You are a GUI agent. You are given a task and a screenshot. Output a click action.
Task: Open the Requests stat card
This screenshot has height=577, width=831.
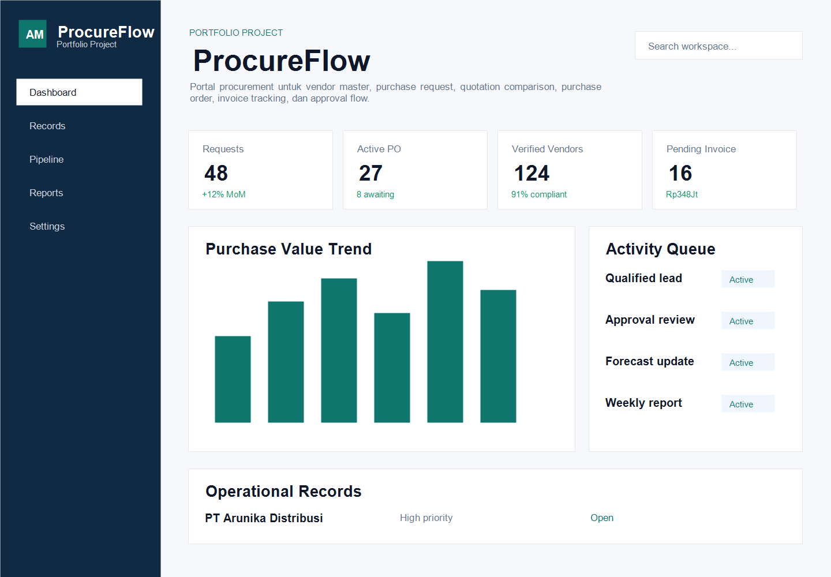(x=260, y=170)
